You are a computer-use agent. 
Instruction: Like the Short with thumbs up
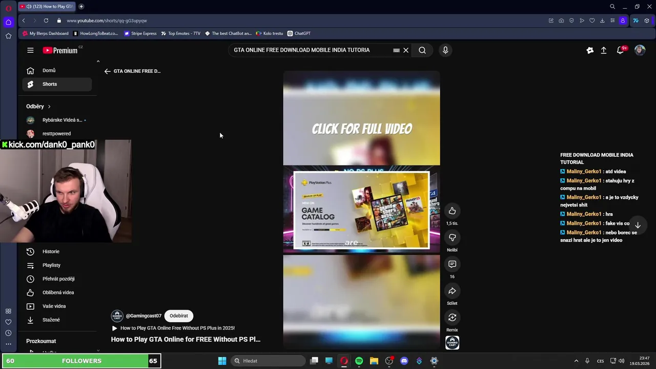(452, 211)
